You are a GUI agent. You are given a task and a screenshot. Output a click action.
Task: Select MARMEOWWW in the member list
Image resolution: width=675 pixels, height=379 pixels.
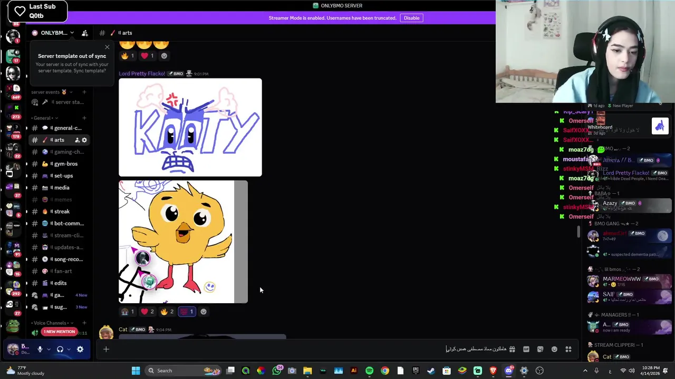coord(629,282)
